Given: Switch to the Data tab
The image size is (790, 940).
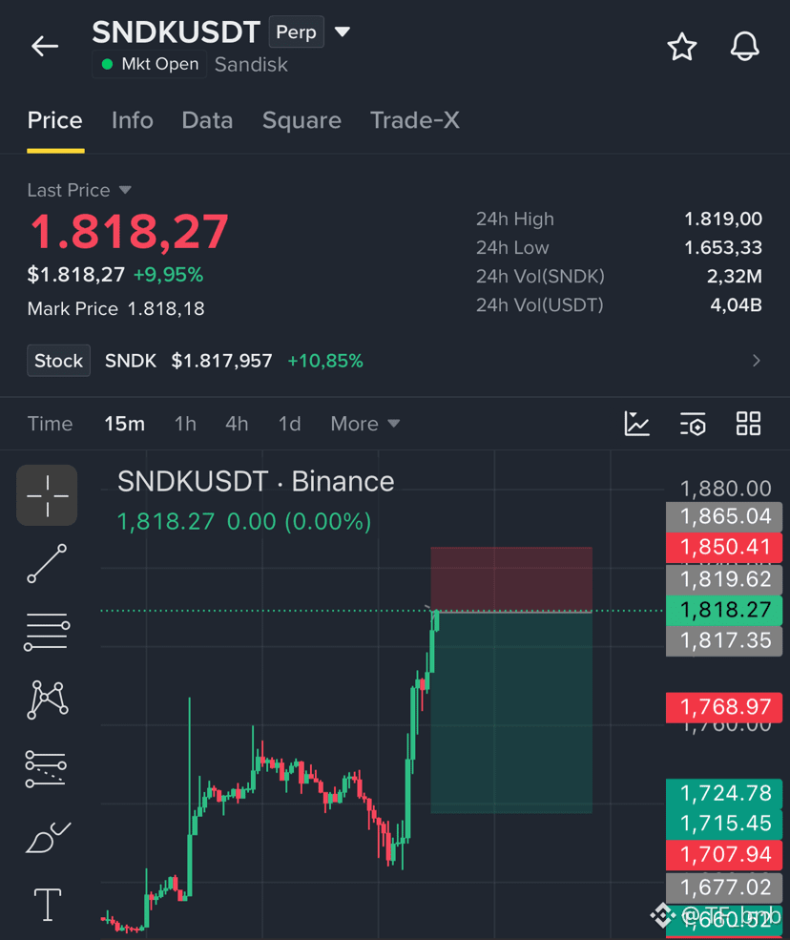Looking at the screenshot, I should [207, 120].
